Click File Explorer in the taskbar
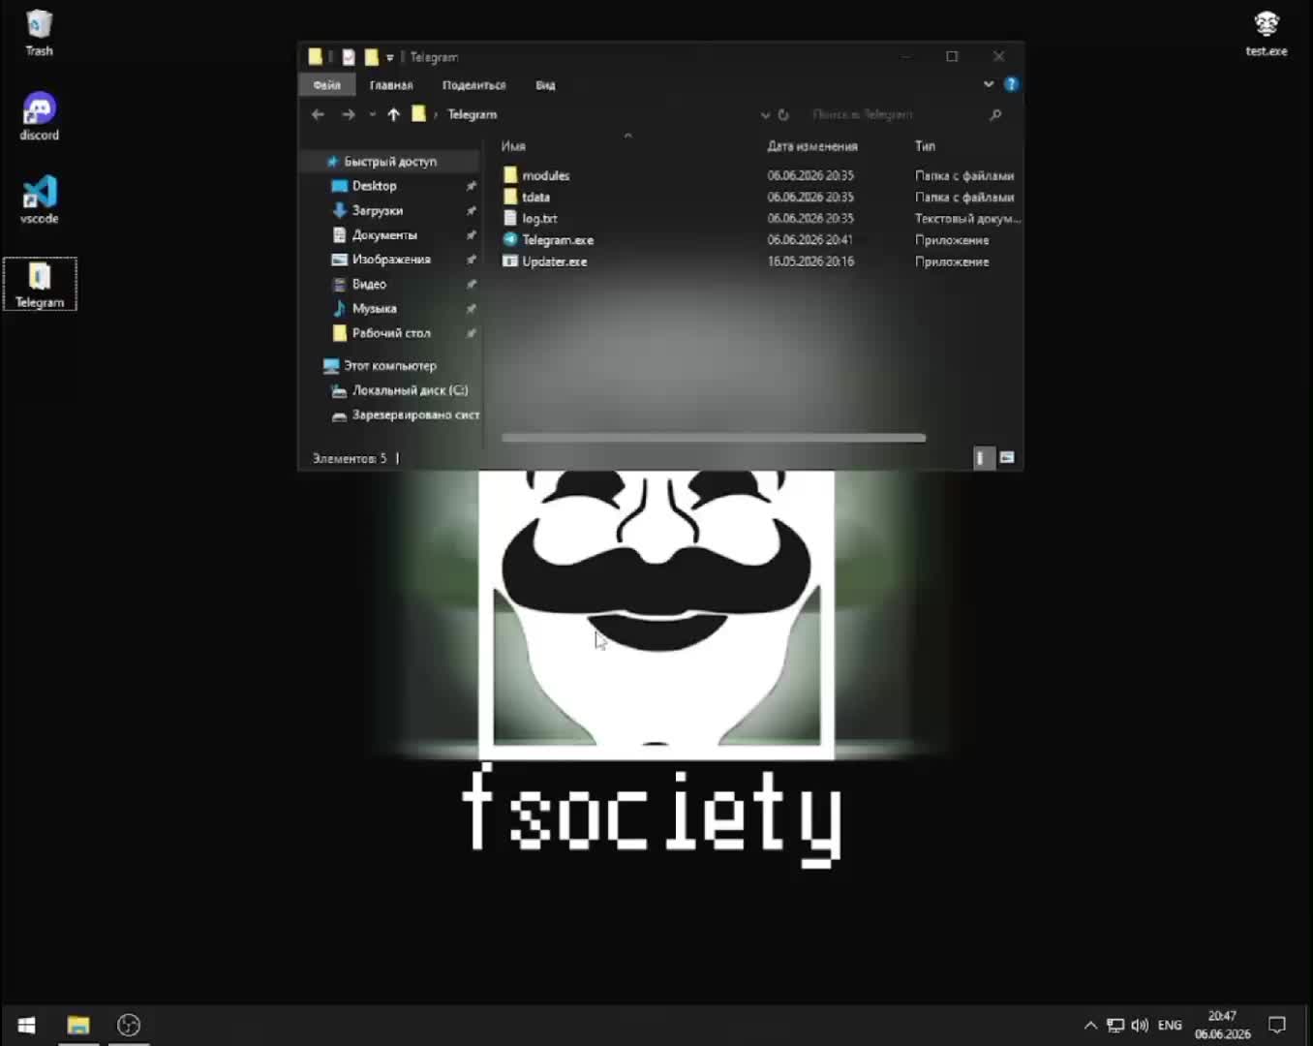1313x1046 pixels. 78,1025
